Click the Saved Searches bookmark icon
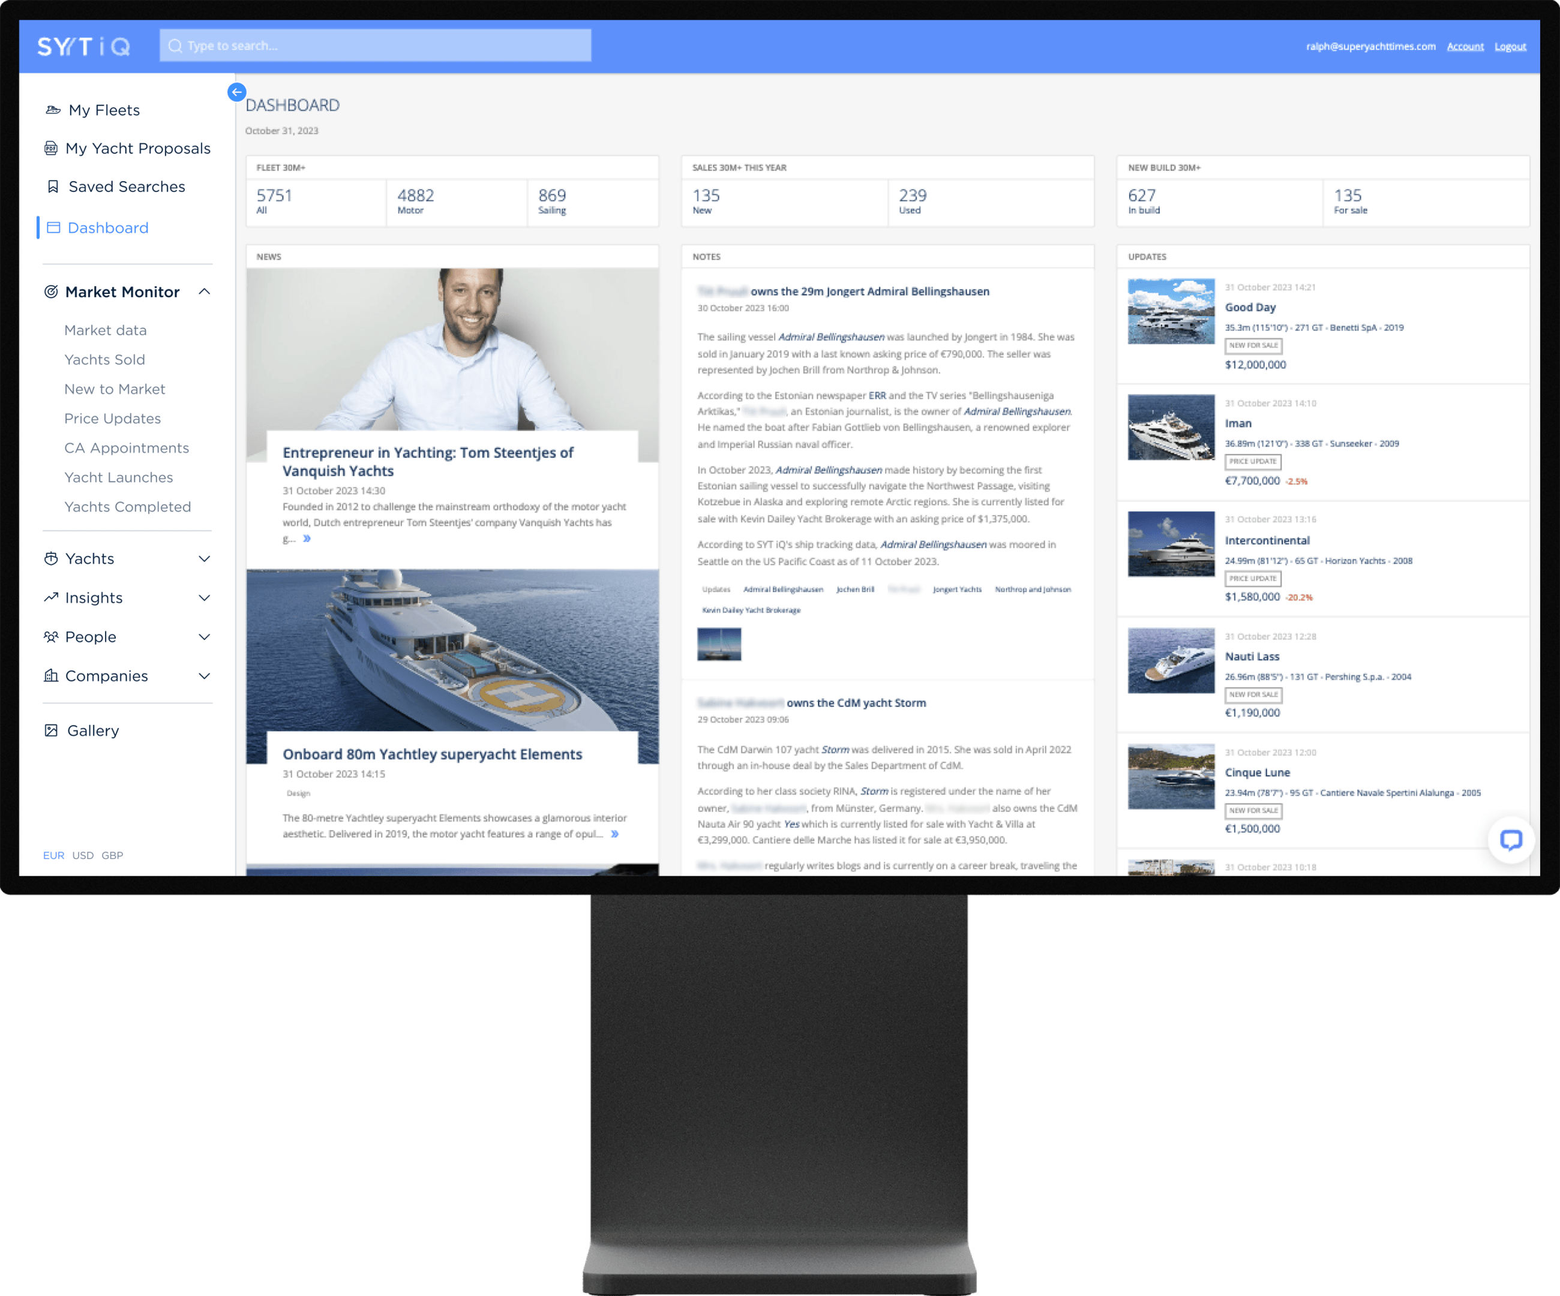Viewport: 1560px width, 1296px height. point(53,187)
